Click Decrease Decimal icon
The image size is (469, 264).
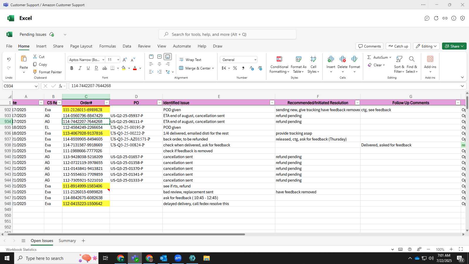pos(260,68)
